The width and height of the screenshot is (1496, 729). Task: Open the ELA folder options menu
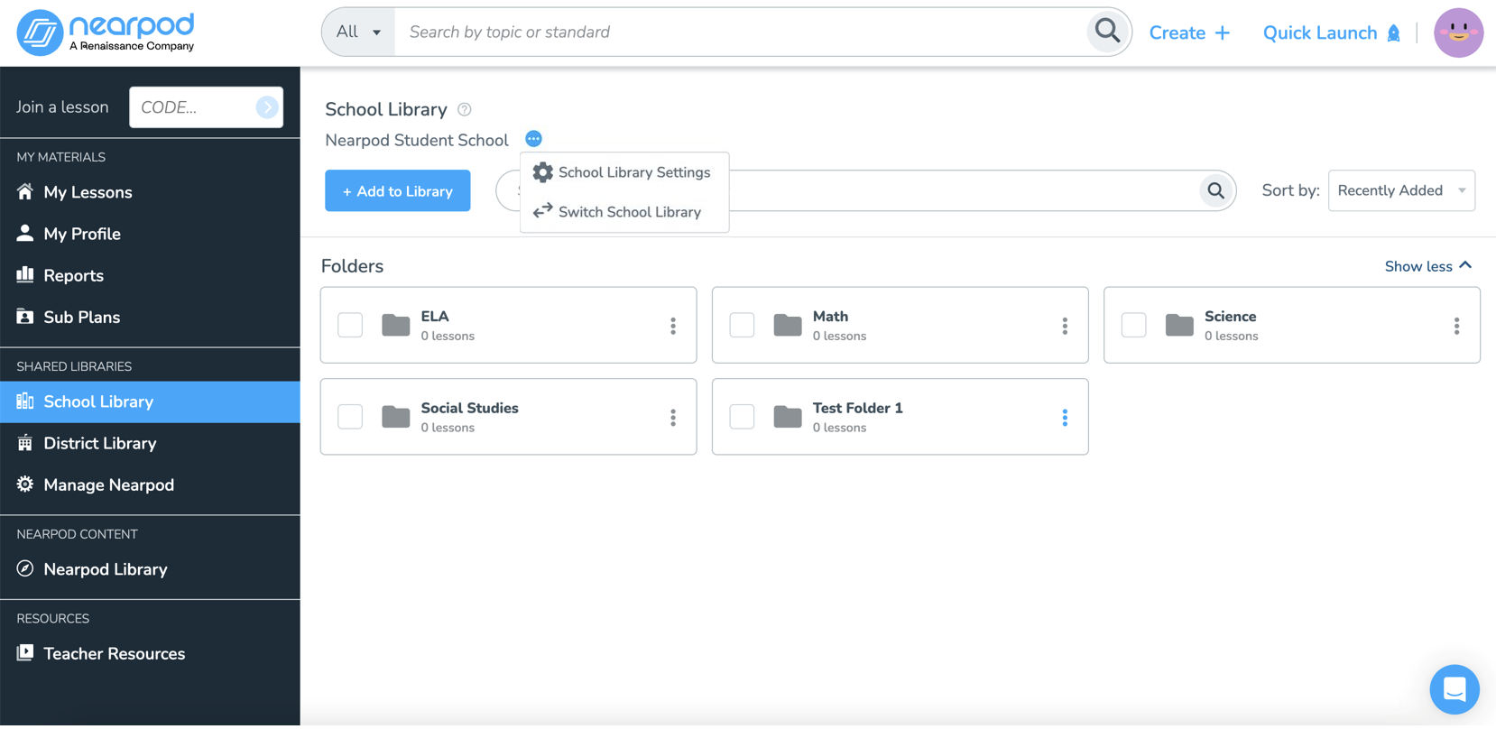pos(673,326)
